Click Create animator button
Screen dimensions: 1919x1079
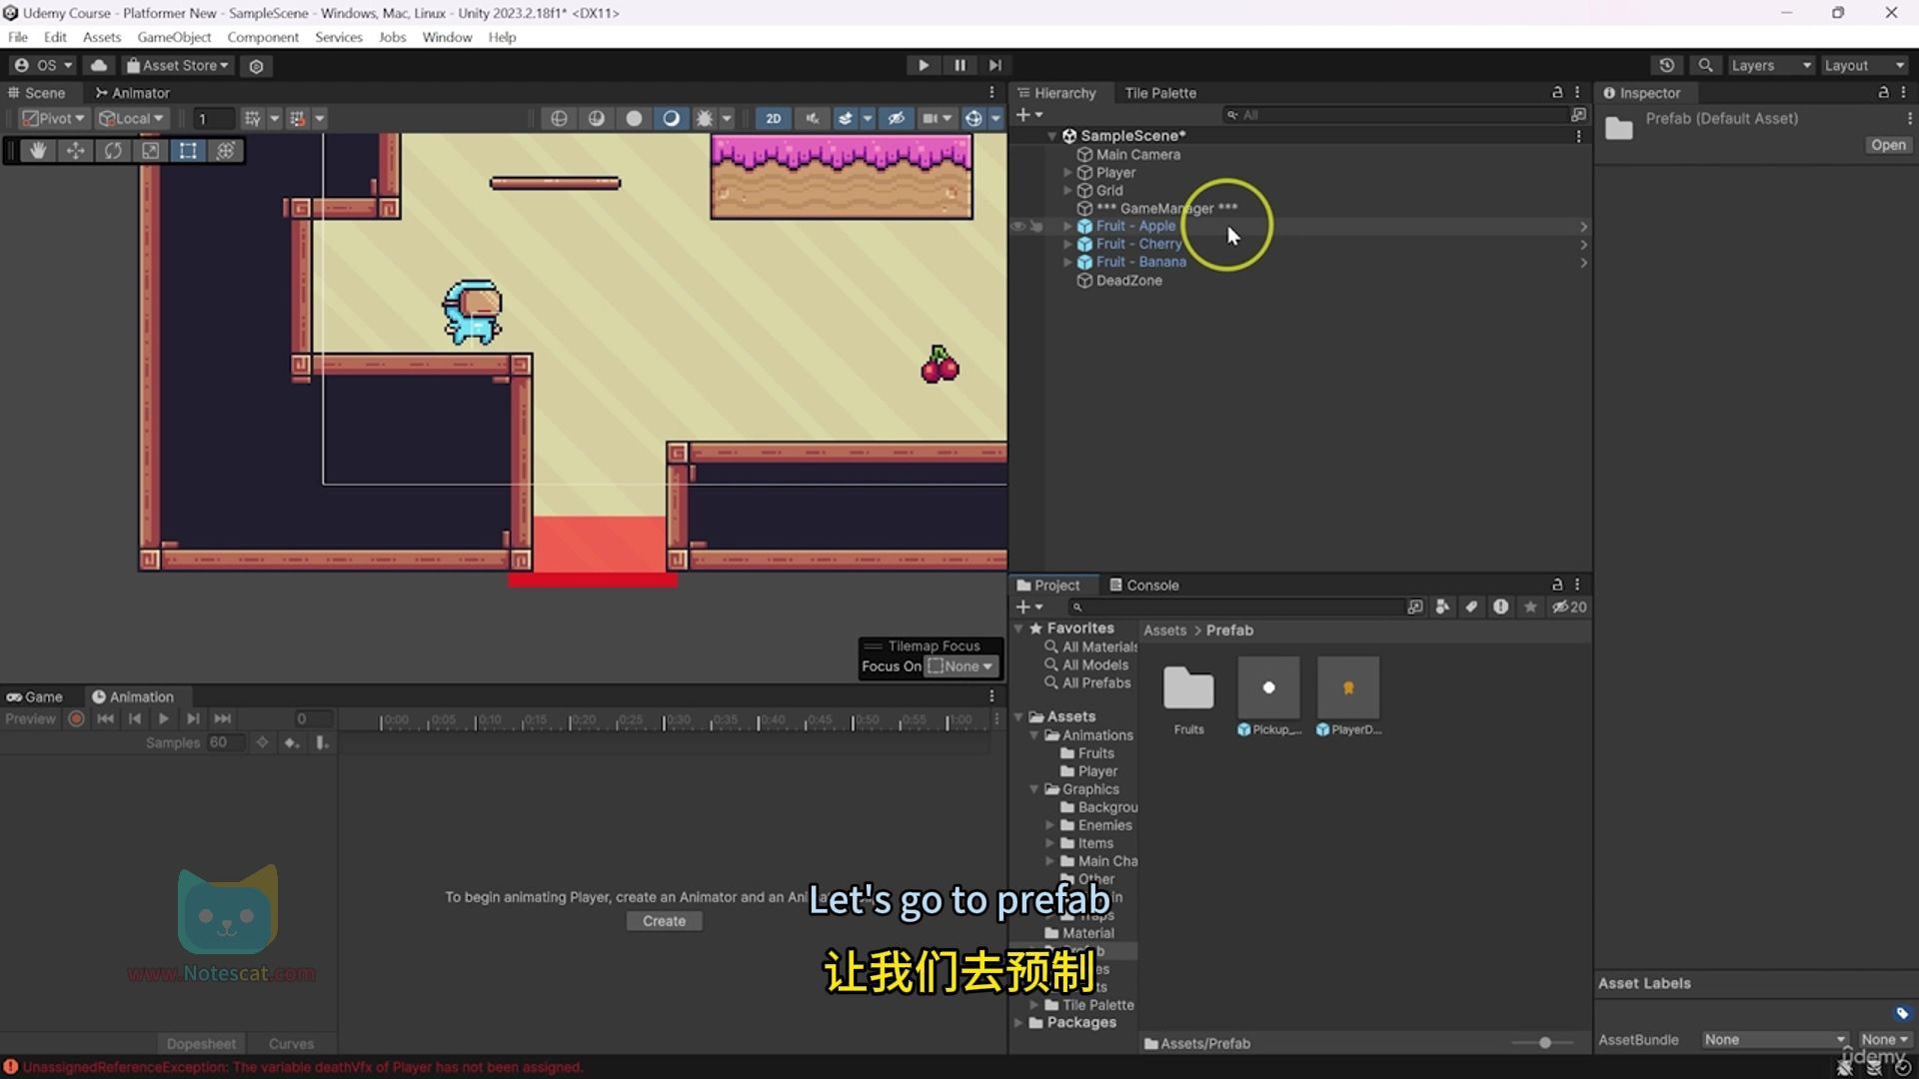pos(665,921)
